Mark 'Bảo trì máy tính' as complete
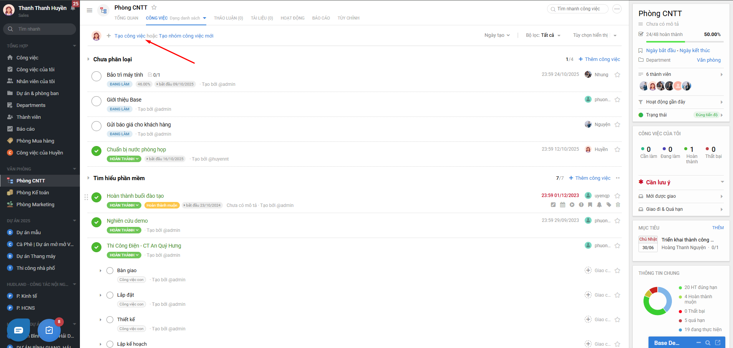The height and width of the screenshot is (348, 733). [x=96, y=76]
